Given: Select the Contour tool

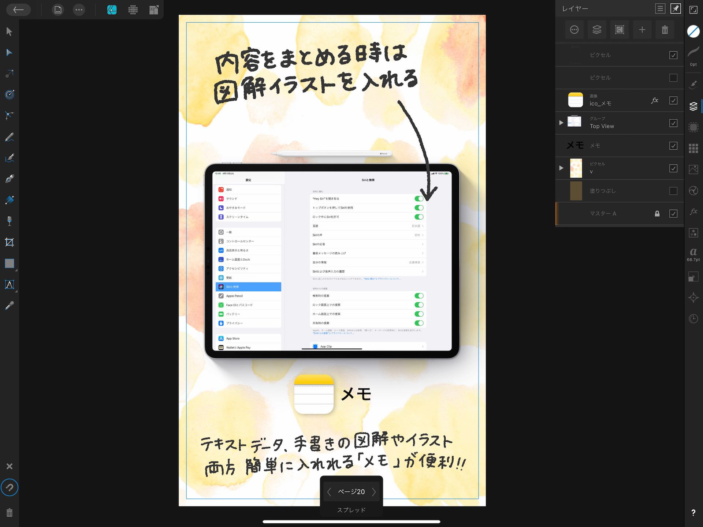Looking at the screenshot, I should (x=10, y=95).
